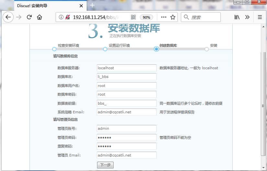The image size is (267, 171).
Task: Edit the 数据库名 li_bbs field
Action: 127,77
